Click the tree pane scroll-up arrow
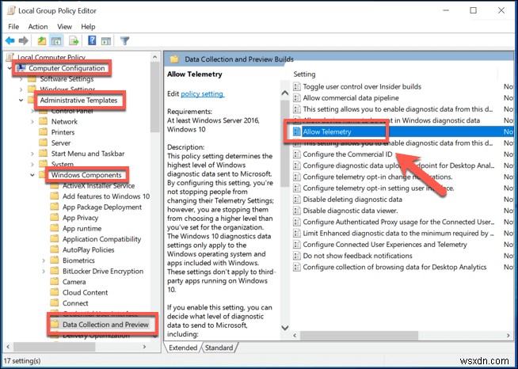 click(x=154, y=58)
